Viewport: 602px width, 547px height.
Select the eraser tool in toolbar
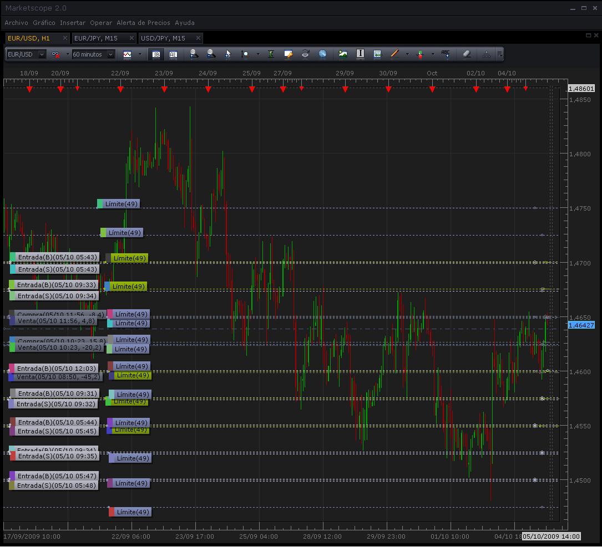466,54
